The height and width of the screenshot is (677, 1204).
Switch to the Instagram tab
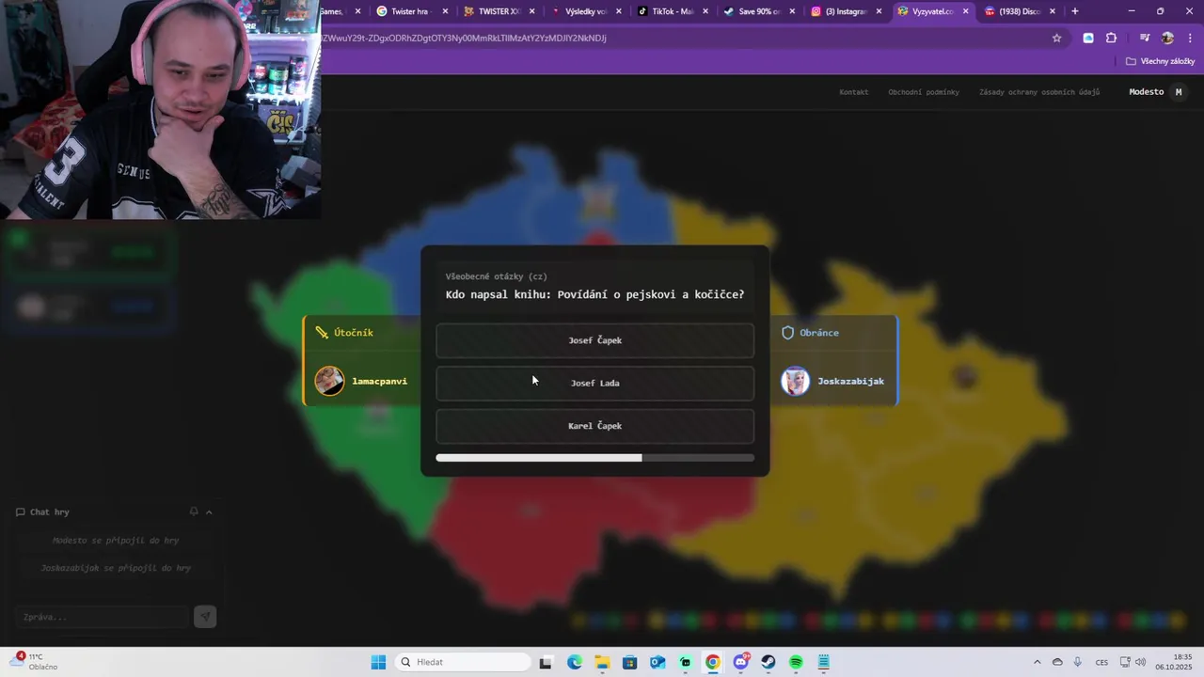pos(846,11)
